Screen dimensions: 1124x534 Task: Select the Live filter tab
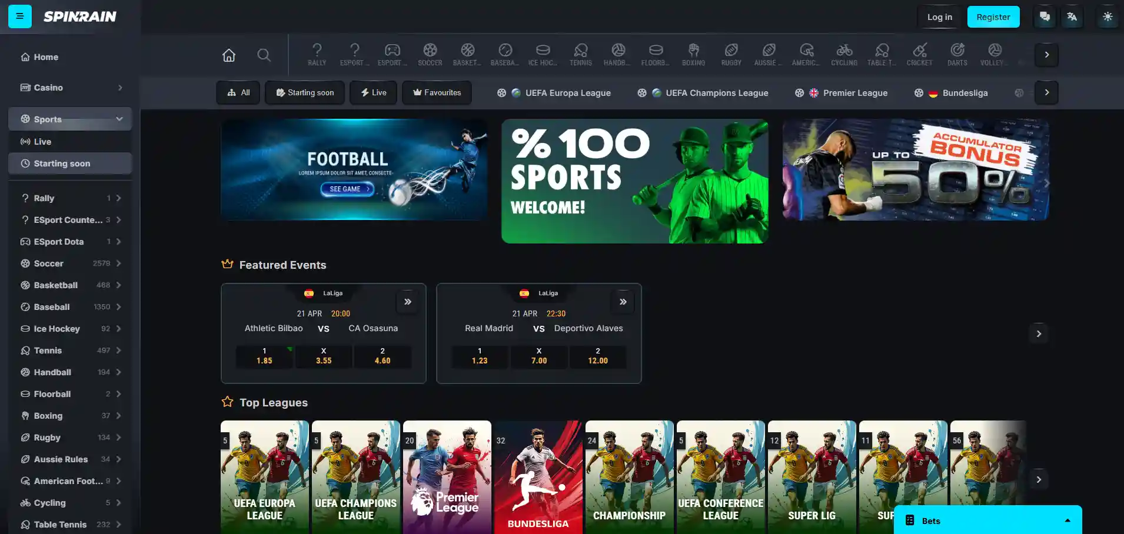point(374,92)
